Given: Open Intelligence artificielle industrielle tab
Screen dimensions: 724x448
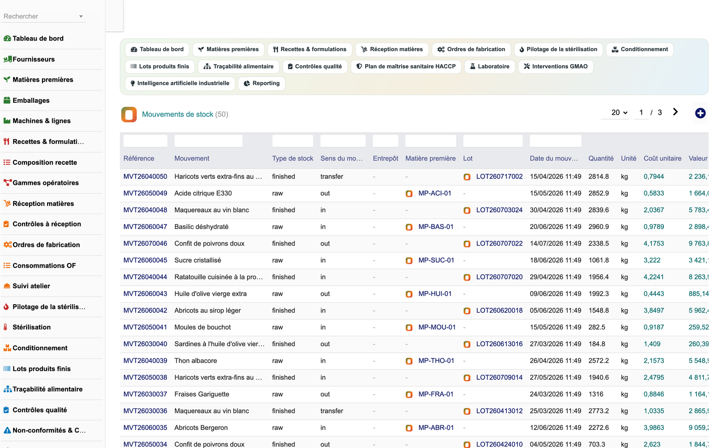Looking at the screenshot, I should pyautogui.click(x=180, y=84).
